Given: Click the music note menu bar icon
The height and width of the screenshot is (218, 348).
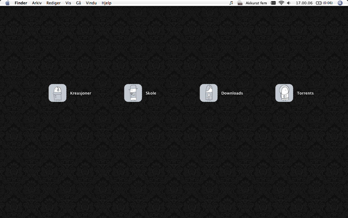Looking at the screenshot, I should [x=231, y=3].
